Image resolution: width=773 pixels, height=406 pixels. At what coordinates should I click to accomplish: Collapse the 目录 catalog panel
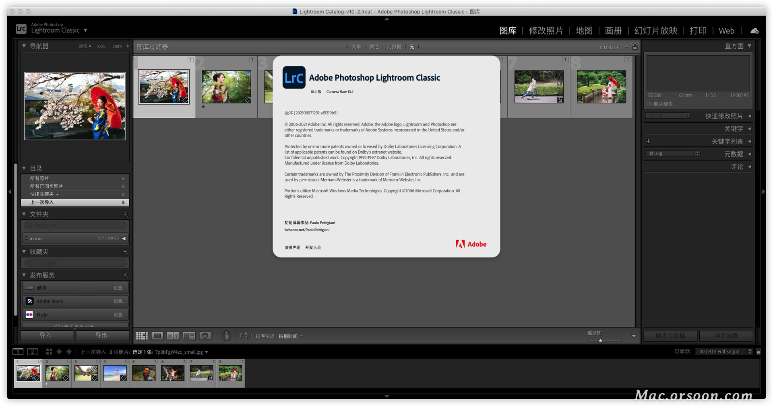pyautogui.click(x=24, y=168)
